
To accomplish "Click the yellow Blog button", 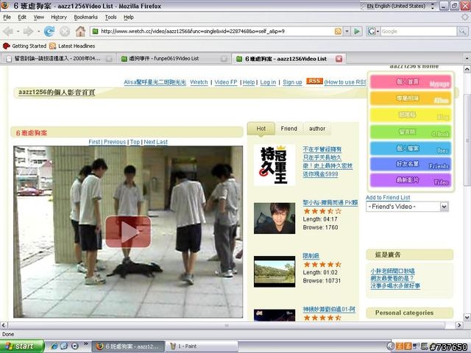I will point(411,115).
